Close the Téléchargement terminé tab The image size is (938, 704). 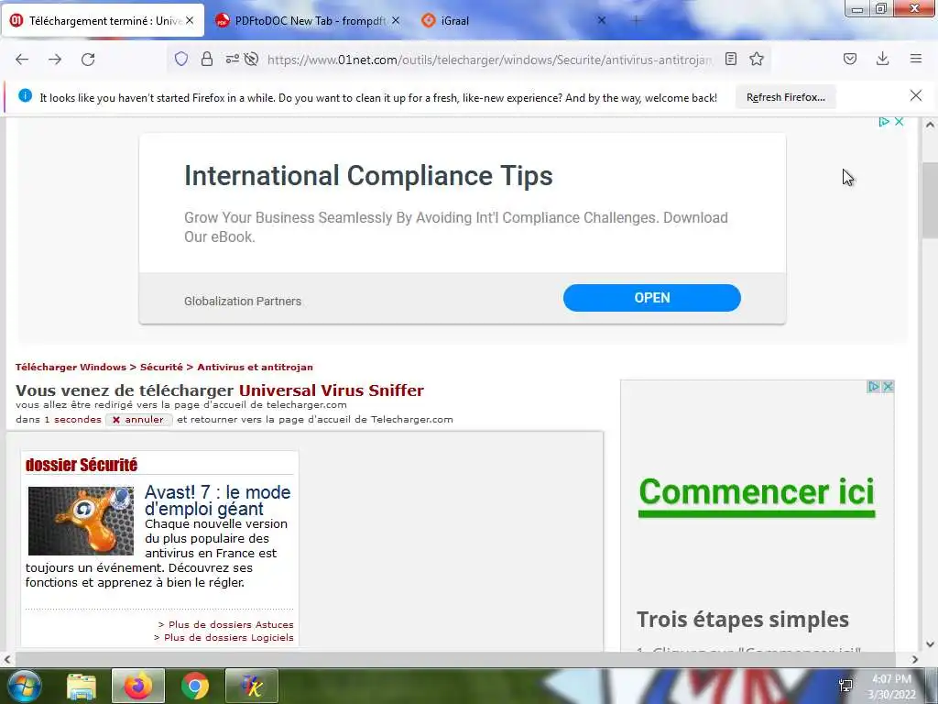tap(190, 20)
